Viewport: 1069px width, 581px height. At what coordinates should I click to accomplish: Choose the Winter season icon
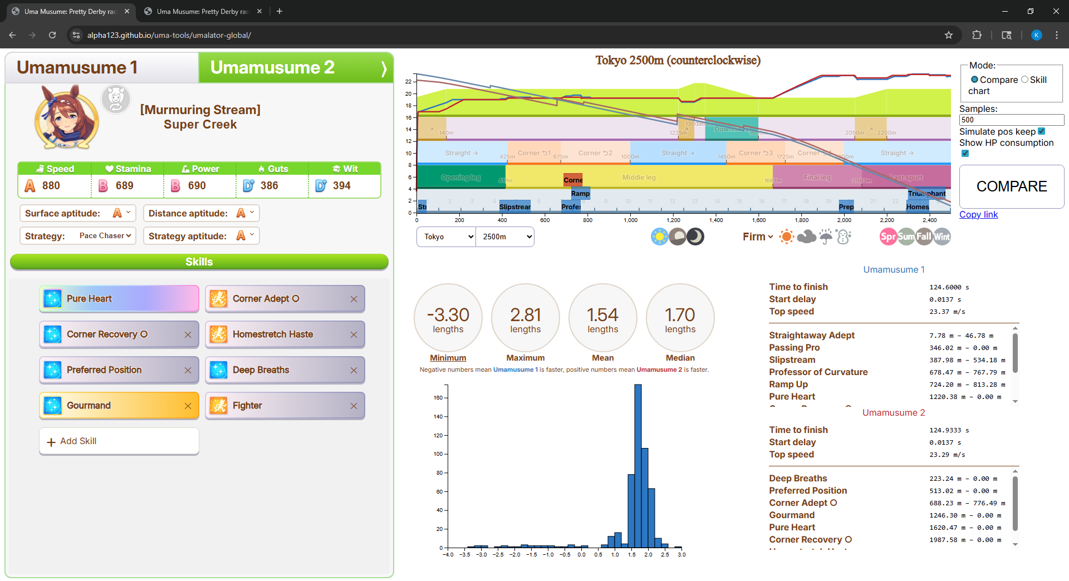tap(942, 237)
